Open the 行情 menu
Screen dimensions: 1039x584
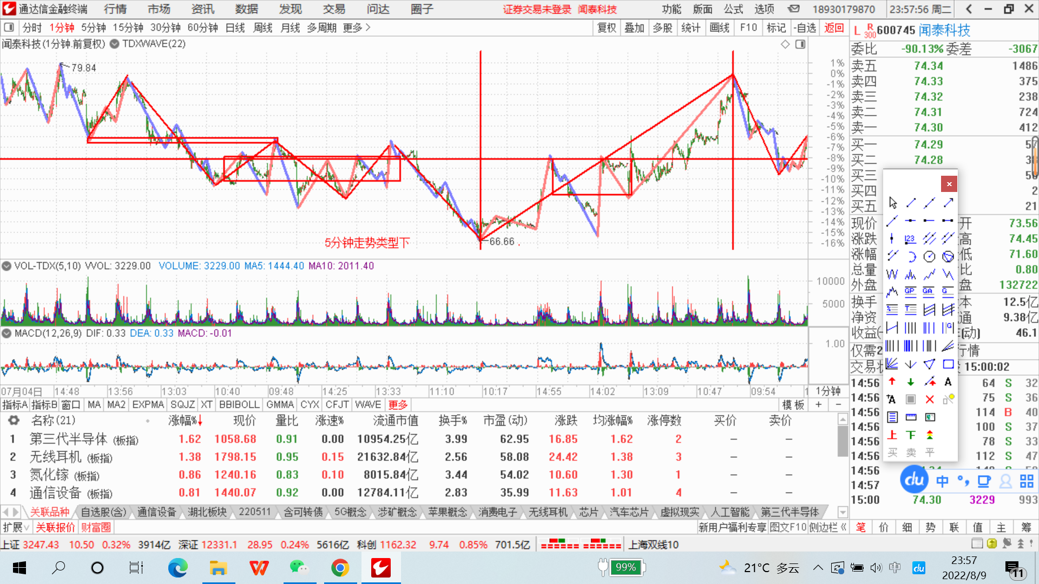[115, 9]
